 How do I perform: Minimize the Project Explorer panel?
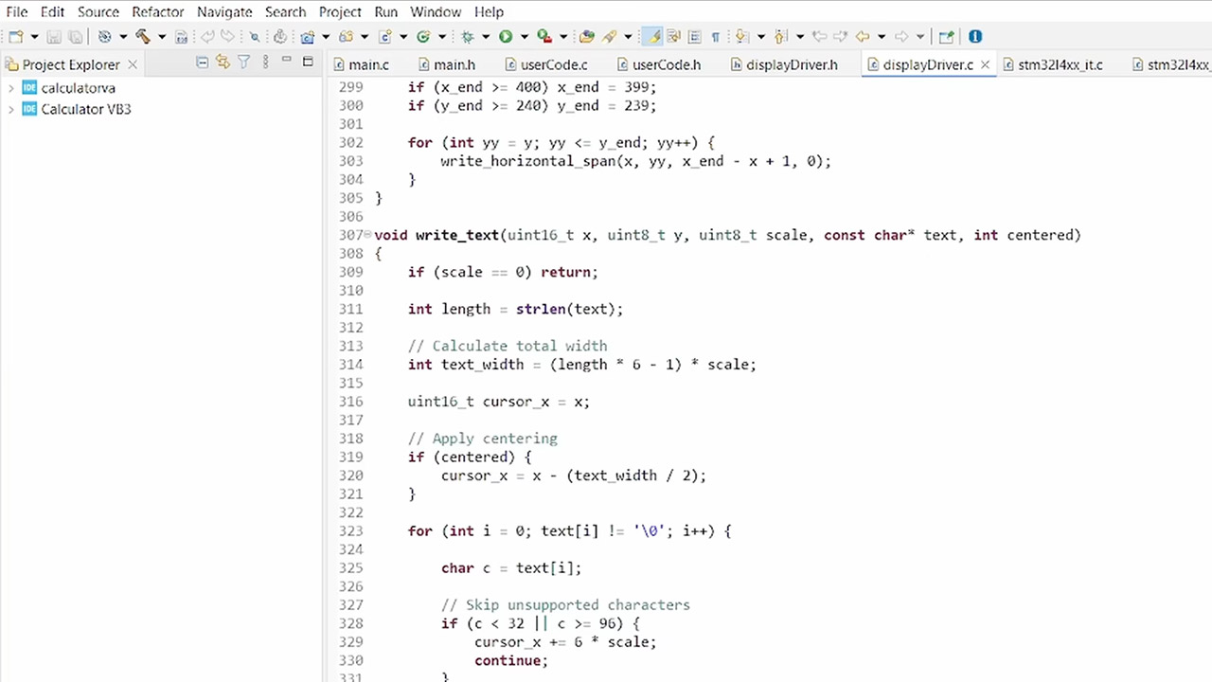pos(286,61)
